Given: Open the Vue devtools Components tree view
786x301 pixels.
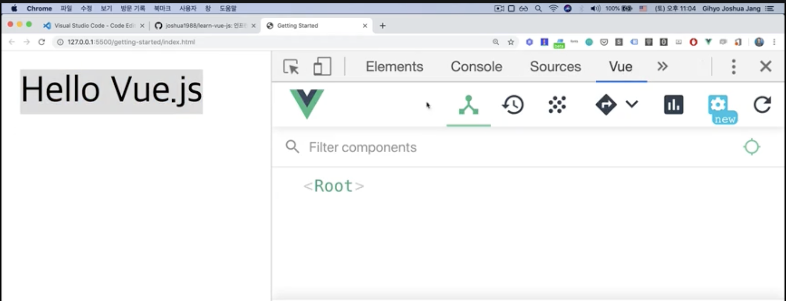Looking at the screenshot, I should (469, 105).
